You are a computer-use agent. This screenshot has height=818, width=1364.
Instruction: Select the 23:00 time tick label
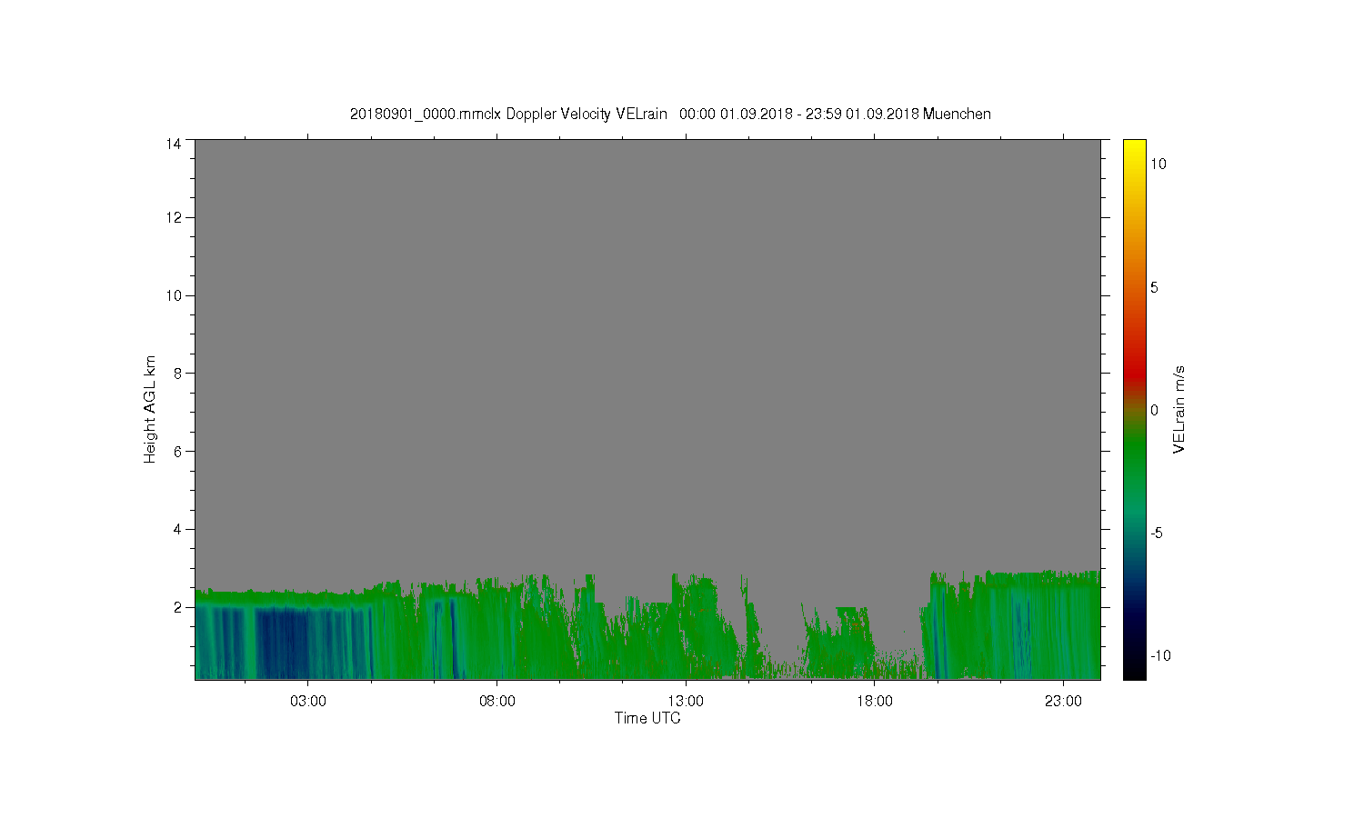click(x=1063, y=702)
